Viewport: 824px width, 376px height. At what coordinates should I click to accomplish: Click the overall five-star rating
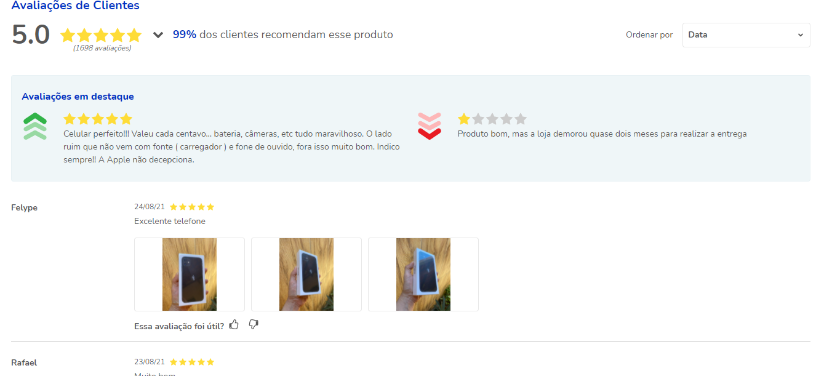(x=101, y=35)
